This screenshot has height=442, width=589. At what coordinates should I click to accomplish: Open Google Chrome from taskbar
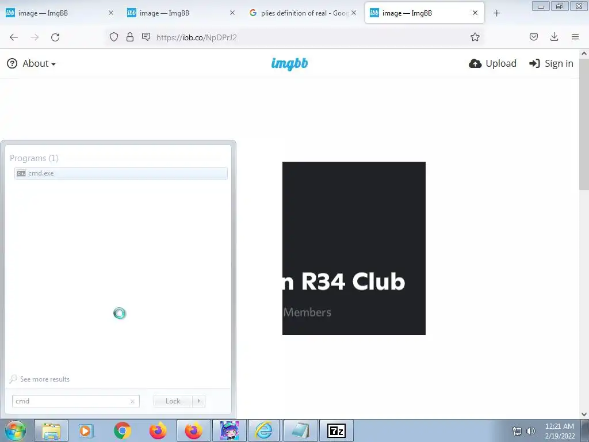(x=123, y=430)
